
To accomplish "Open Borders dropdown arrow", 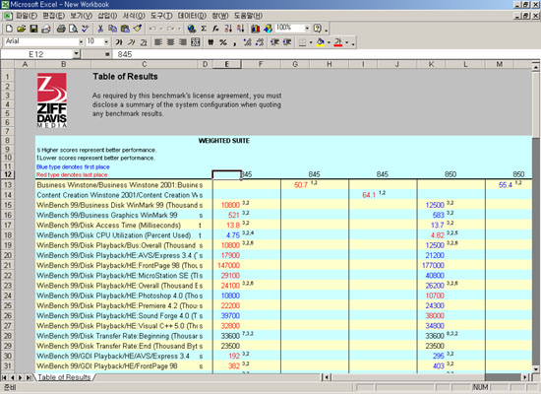I will (311, 42).
